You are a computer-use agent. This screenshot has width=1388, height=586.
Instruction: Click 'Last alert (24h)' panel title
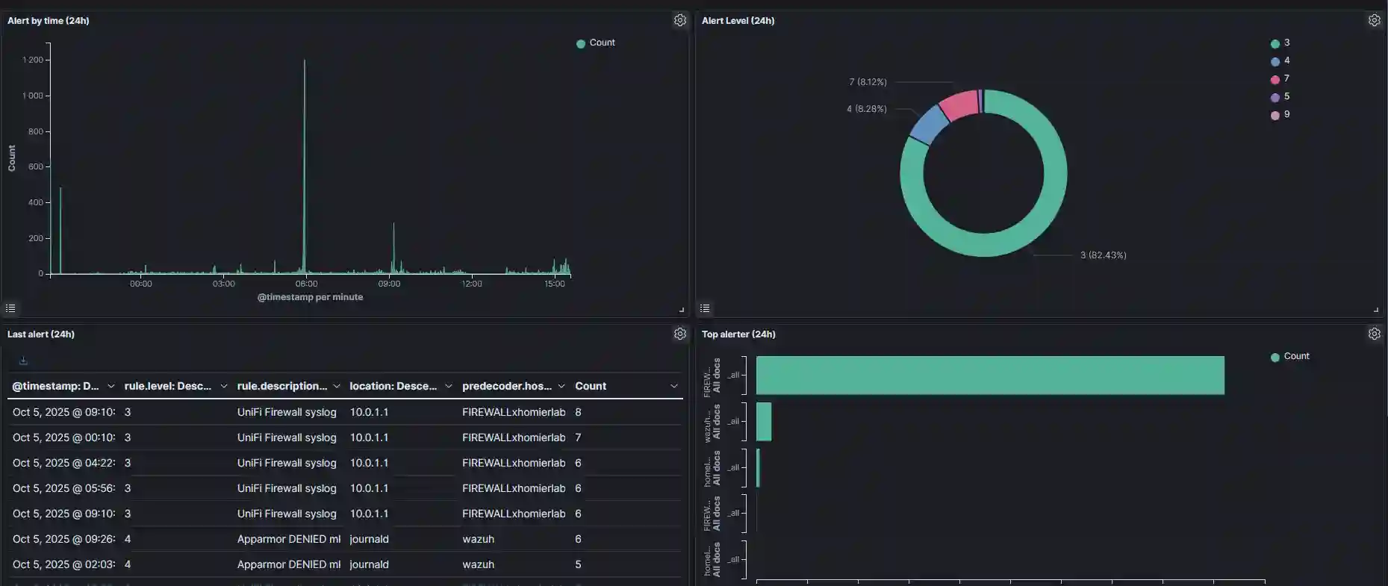40,334
